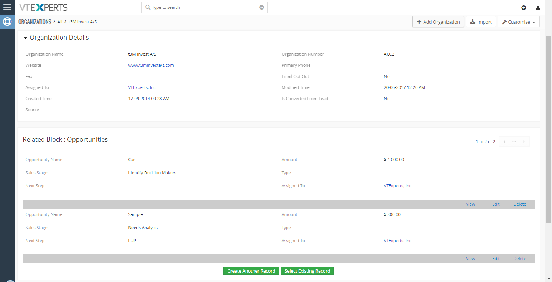Select the $ 800.00 amount value
The image size is (552, 282).
pos(392,214)
